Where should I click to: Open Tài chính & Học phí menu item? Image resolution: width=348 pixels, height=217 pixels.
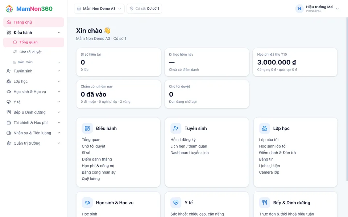click(x=33, y=123)
